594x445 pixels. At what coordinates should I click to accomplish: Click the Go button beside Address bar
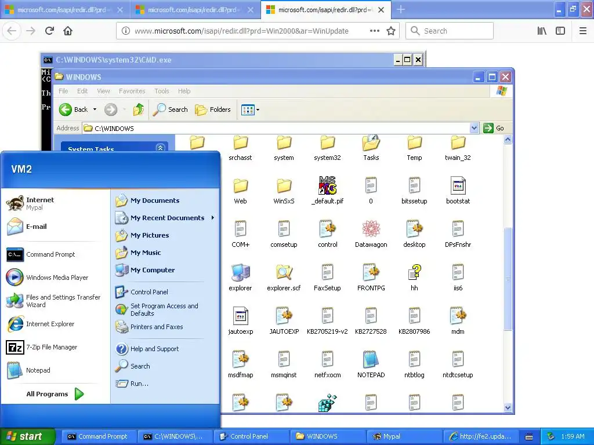pyautogui.click(x=494, y=128)
